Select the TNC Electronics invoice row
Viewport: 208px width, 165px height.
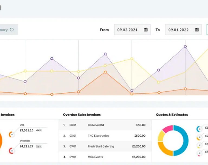[105, 136]
